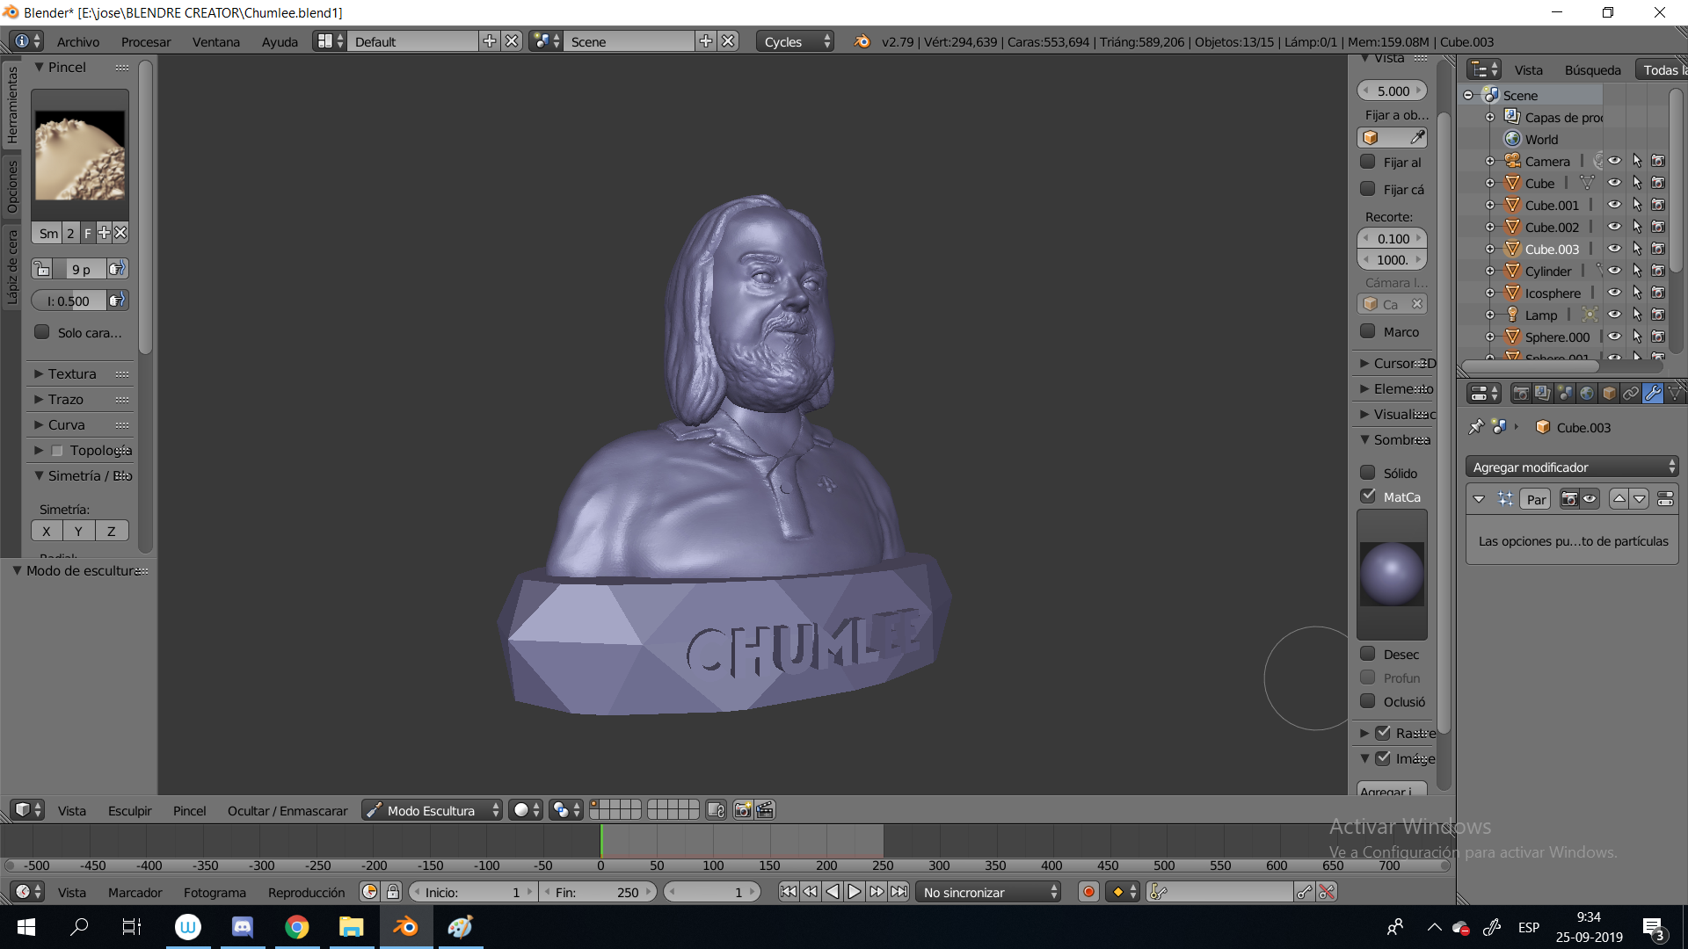Open the Esculpir menu in viewport header
The image size is (1688, 949).
tap(129, 810)
